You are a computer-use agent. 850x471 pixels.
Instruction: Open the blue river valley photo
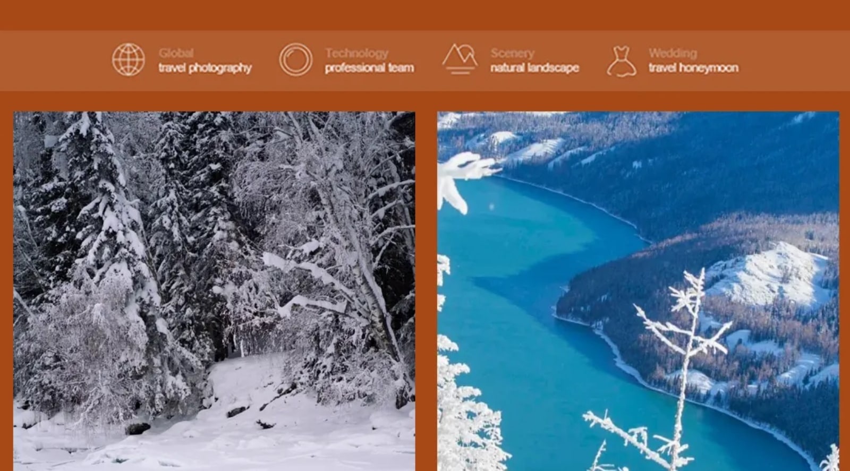(638, 291)
